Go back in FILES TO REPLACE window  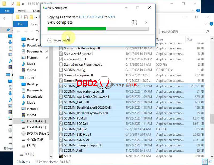5,18
